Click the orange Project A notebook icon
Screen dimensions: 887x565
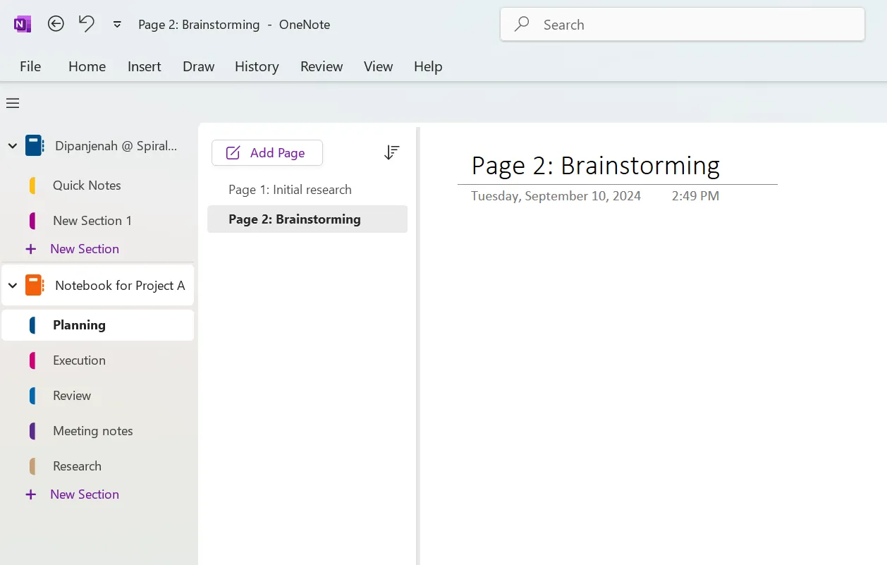pyautogui.click(x=34, y=285)
